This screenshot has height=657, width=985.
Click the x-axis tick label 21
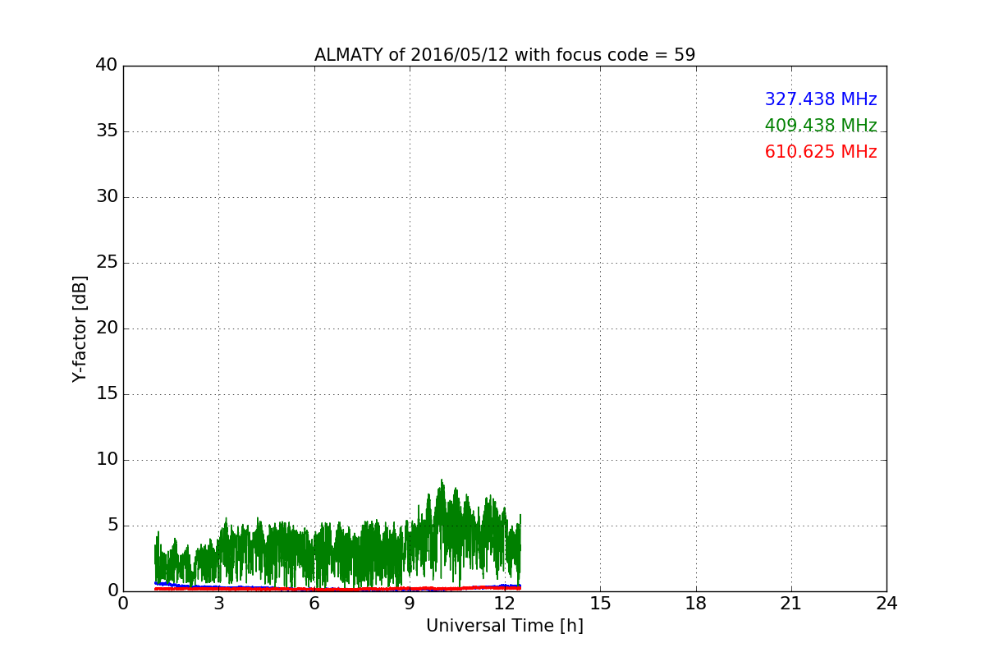click(x=791, y=604)
